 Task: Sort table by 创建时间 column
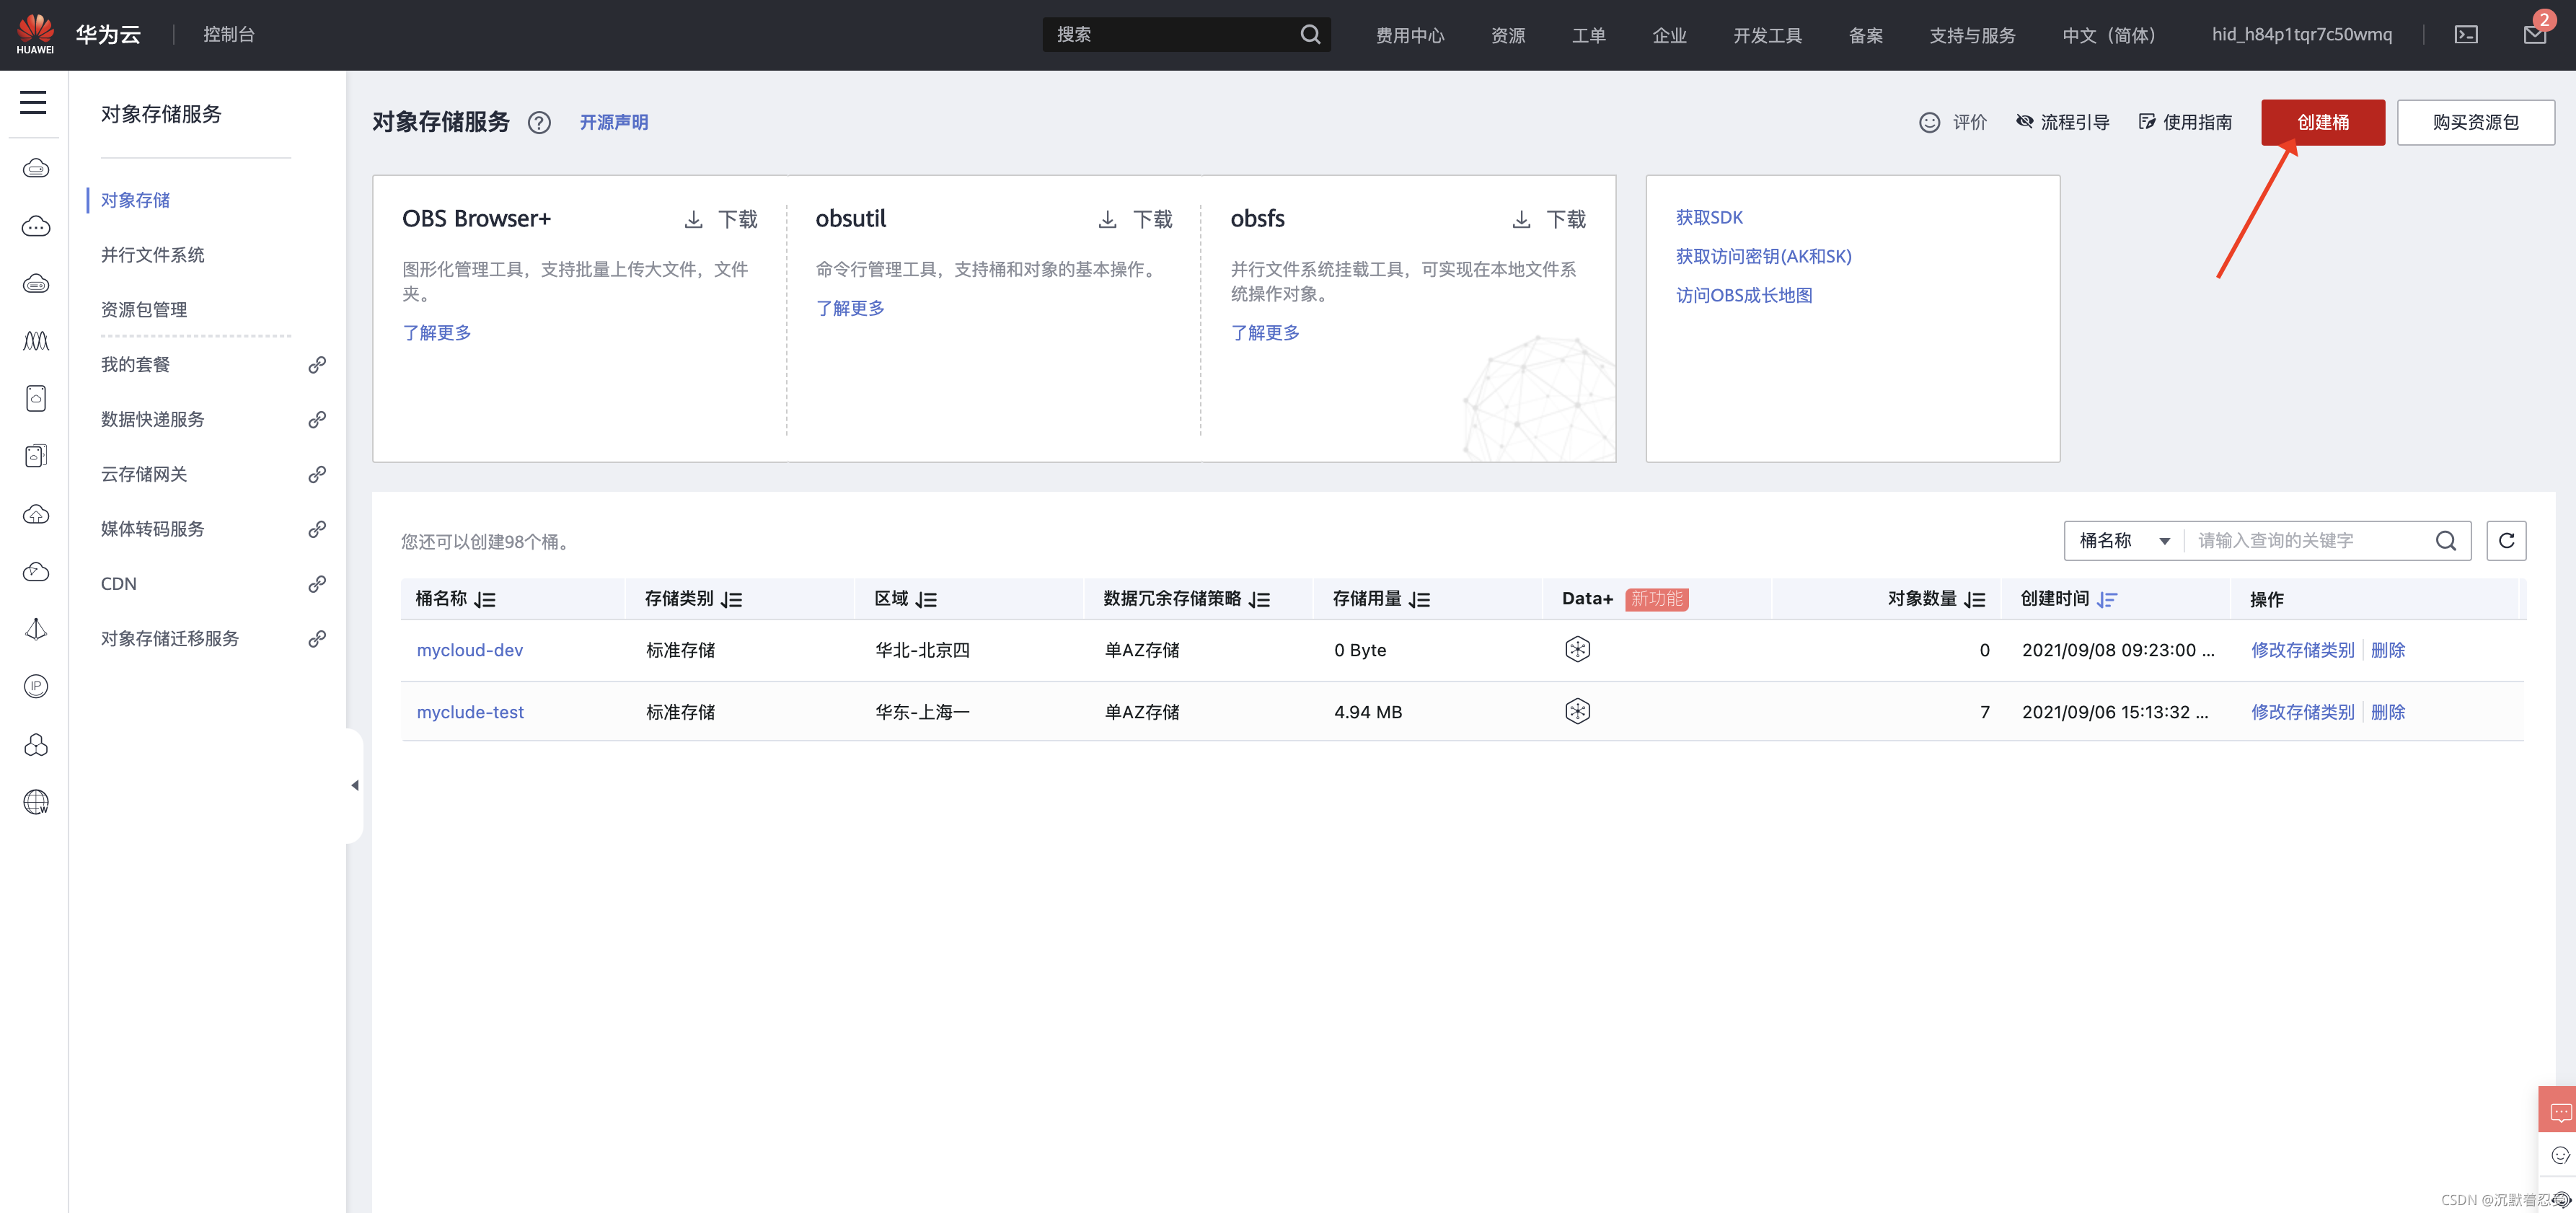coord(2107,599)
